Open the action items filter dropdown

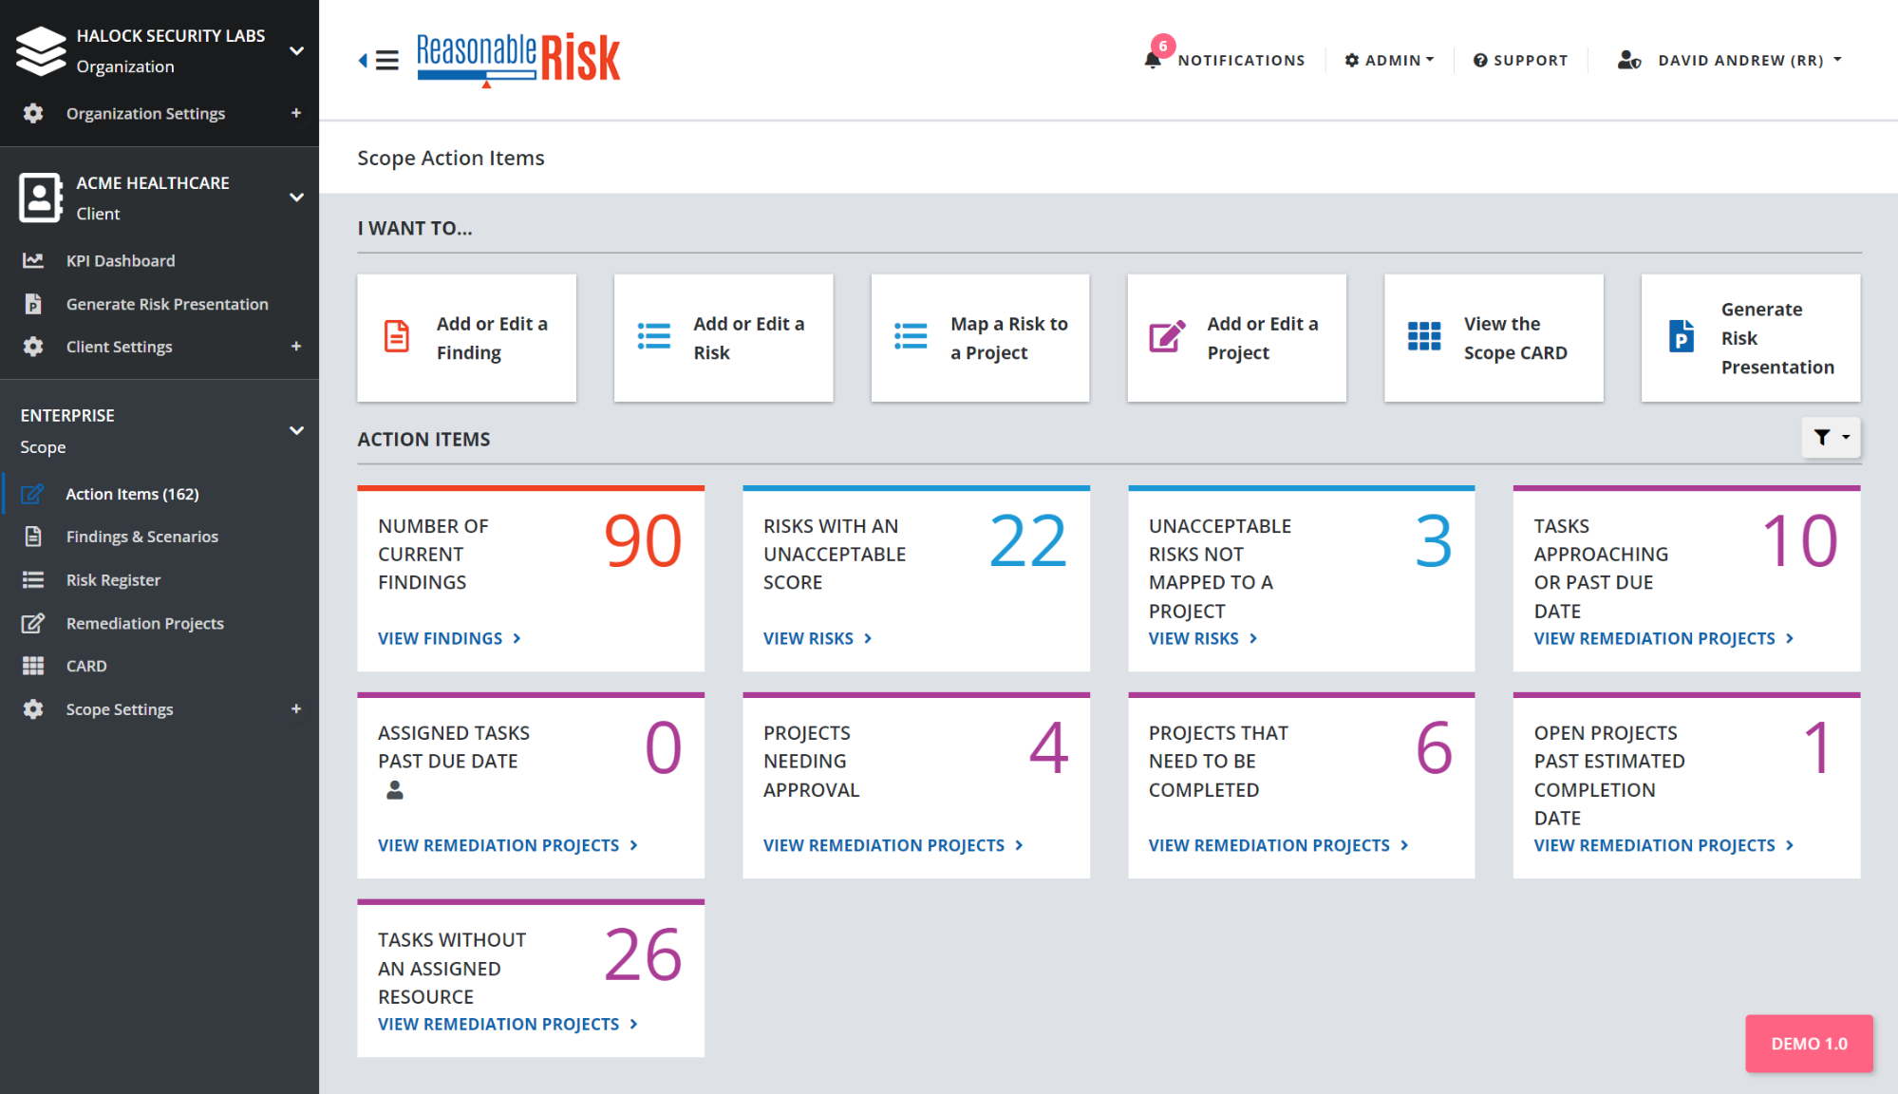pyautogui.click(x=1831, y=438)
